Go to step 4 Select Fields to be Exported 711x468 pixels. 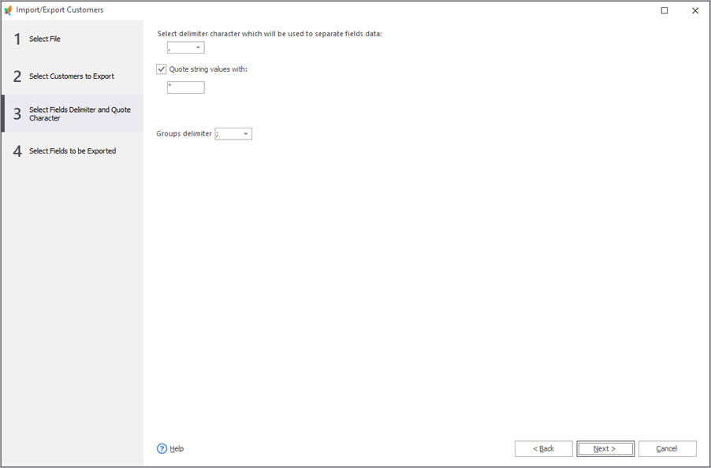(73, 150)
